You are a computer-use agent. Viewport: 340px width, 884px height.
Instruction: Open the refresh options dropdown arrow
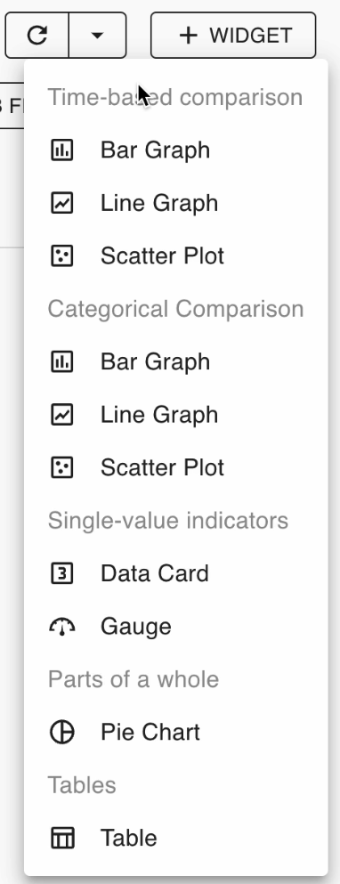(x=97, y=36)
